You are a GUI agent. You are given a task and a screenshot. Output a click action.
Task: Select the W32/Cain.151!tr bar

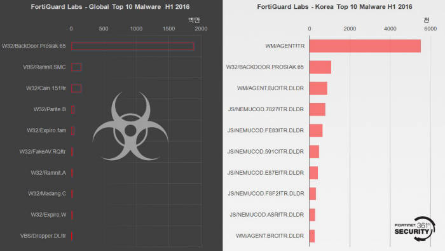76,88
